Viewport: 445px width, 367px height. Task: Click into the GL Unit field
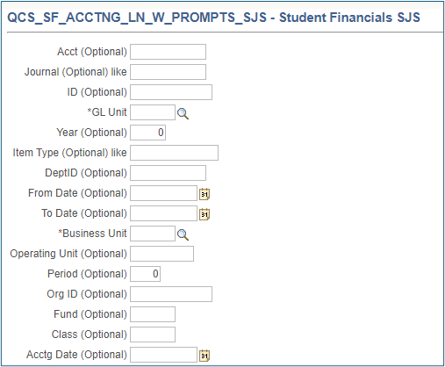point(153,112)
